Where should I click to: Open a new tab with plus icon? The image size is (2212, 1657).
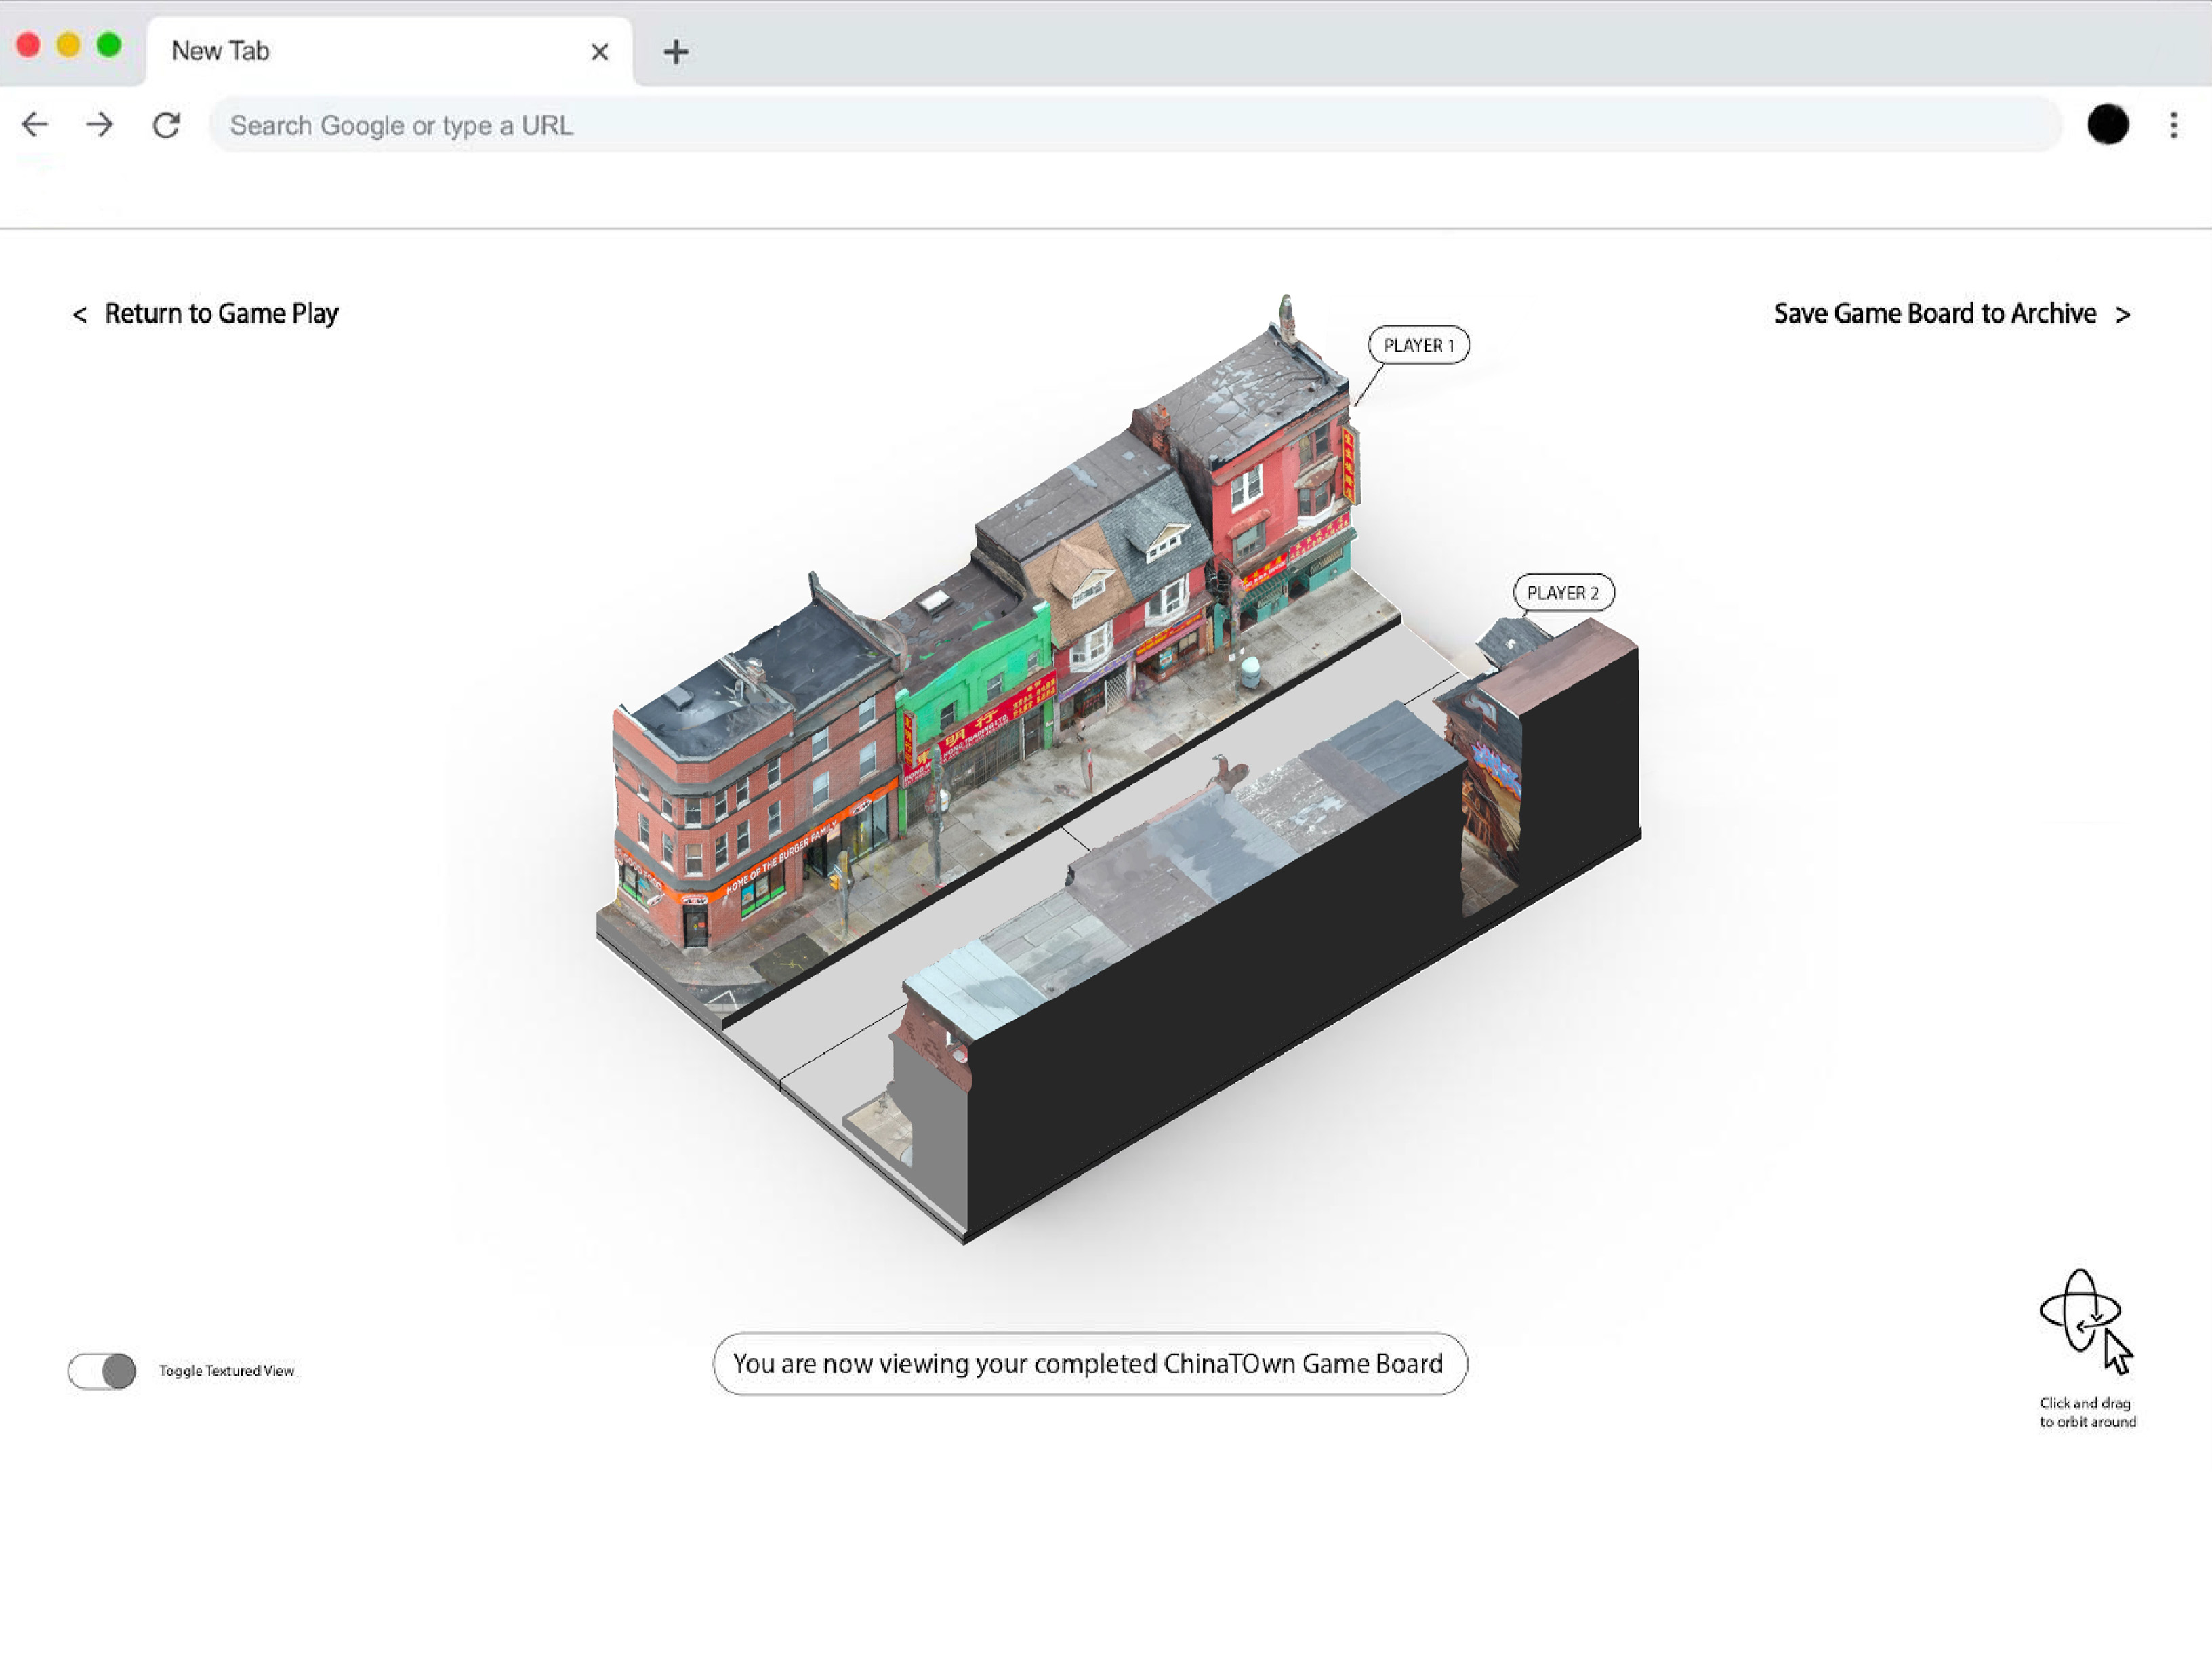(x=676, y=52)
